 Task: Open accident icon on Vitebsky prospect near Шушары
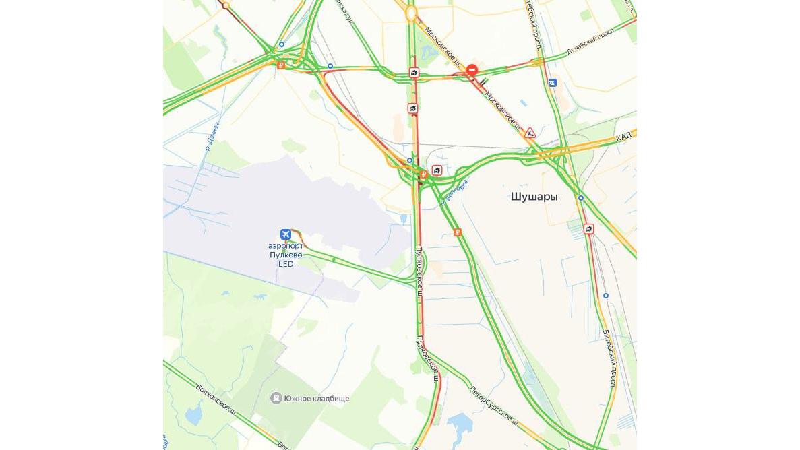pyautogui.click(x=589, y=229)
